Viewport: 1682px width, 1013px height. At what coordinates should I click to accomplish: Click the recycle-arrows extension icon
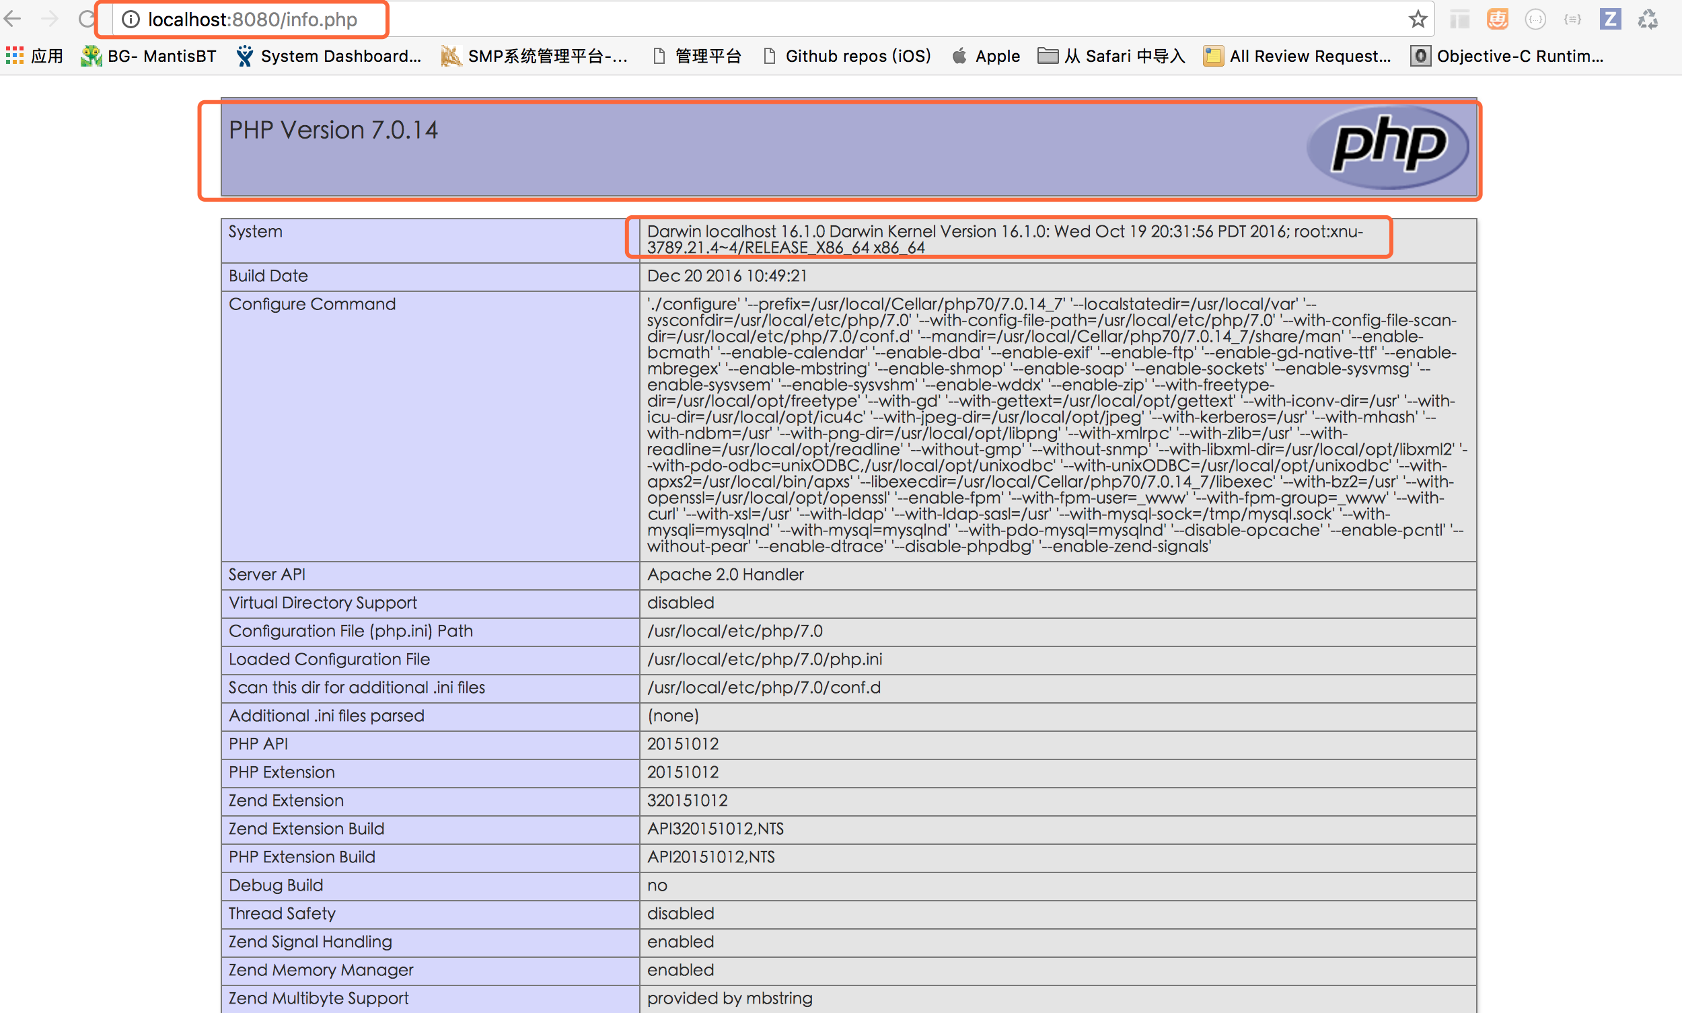point(1648,19)
